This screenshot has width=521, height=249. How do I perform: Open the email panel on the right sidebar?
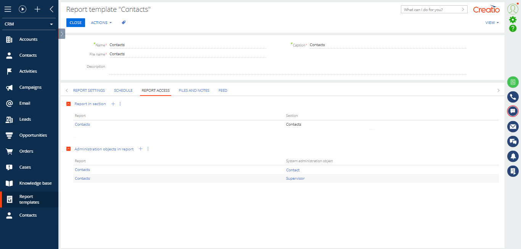[513, 126]
